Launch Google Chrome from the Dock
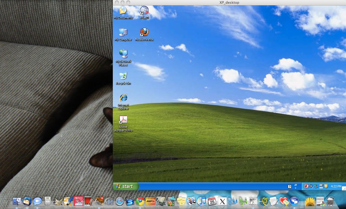Screen dimensions: 346x209 (140, 201)
